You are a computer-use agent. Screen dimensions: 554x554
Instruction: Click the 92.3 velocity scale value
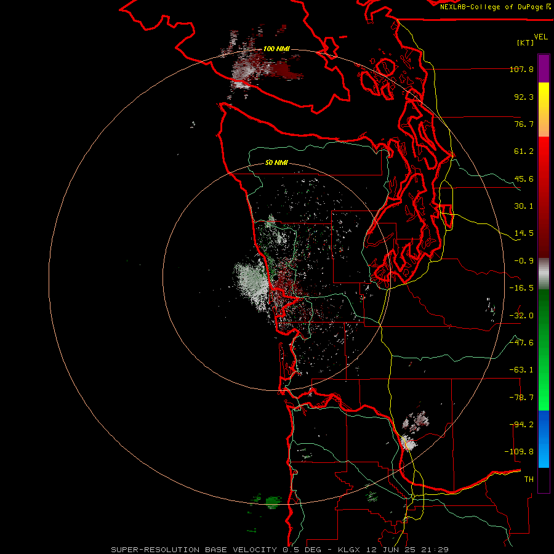pos(524,97)
